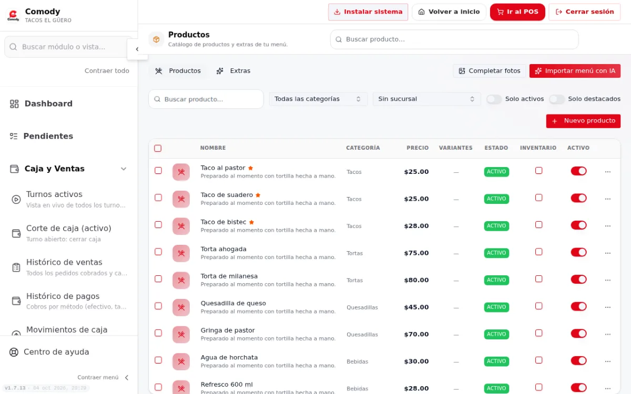Click the Nuevo producto button

coord(583,121)
